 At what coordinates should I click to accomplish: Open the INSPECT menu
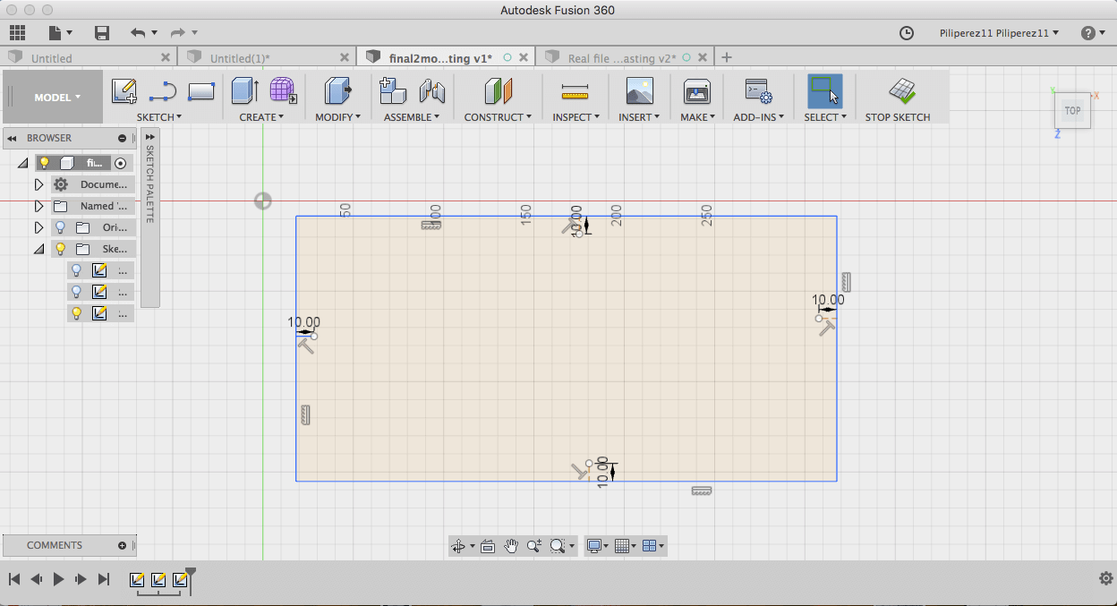click(576, 117)
